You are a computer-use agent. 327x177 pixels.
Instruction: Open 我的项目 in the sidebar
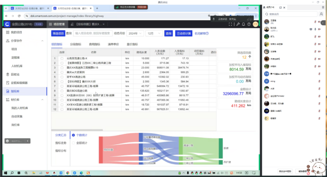tap(16, 33)
